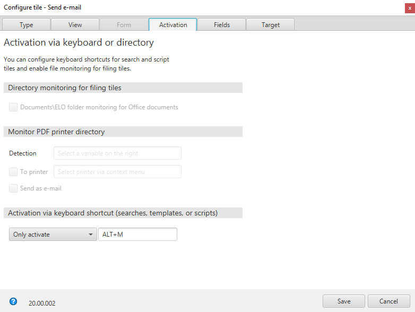Click the Monitor PDF printer directory header

tap(56, 132)
